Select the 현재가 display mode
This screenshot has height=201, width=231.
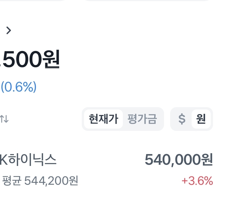coord(103,119)
